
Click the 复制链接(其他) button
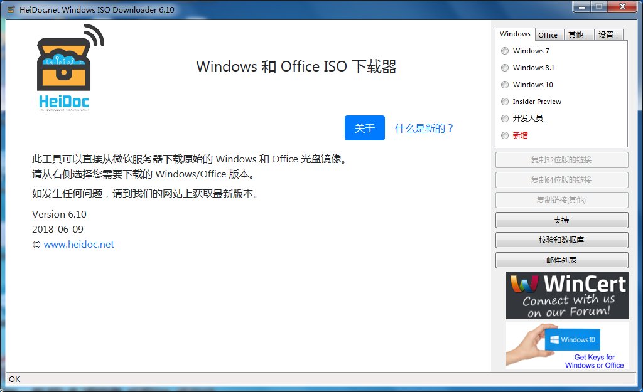click(x=561, y=200)
